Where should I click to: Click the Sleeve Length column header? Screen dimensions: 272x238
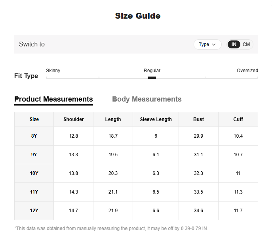coord(156,119)
